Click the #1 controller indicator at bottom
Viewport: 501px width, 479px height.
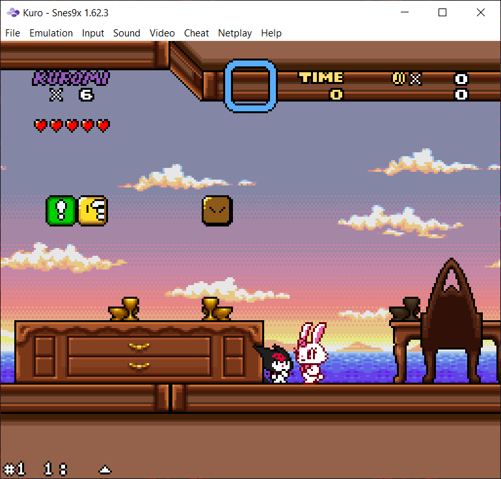(14, 469)
